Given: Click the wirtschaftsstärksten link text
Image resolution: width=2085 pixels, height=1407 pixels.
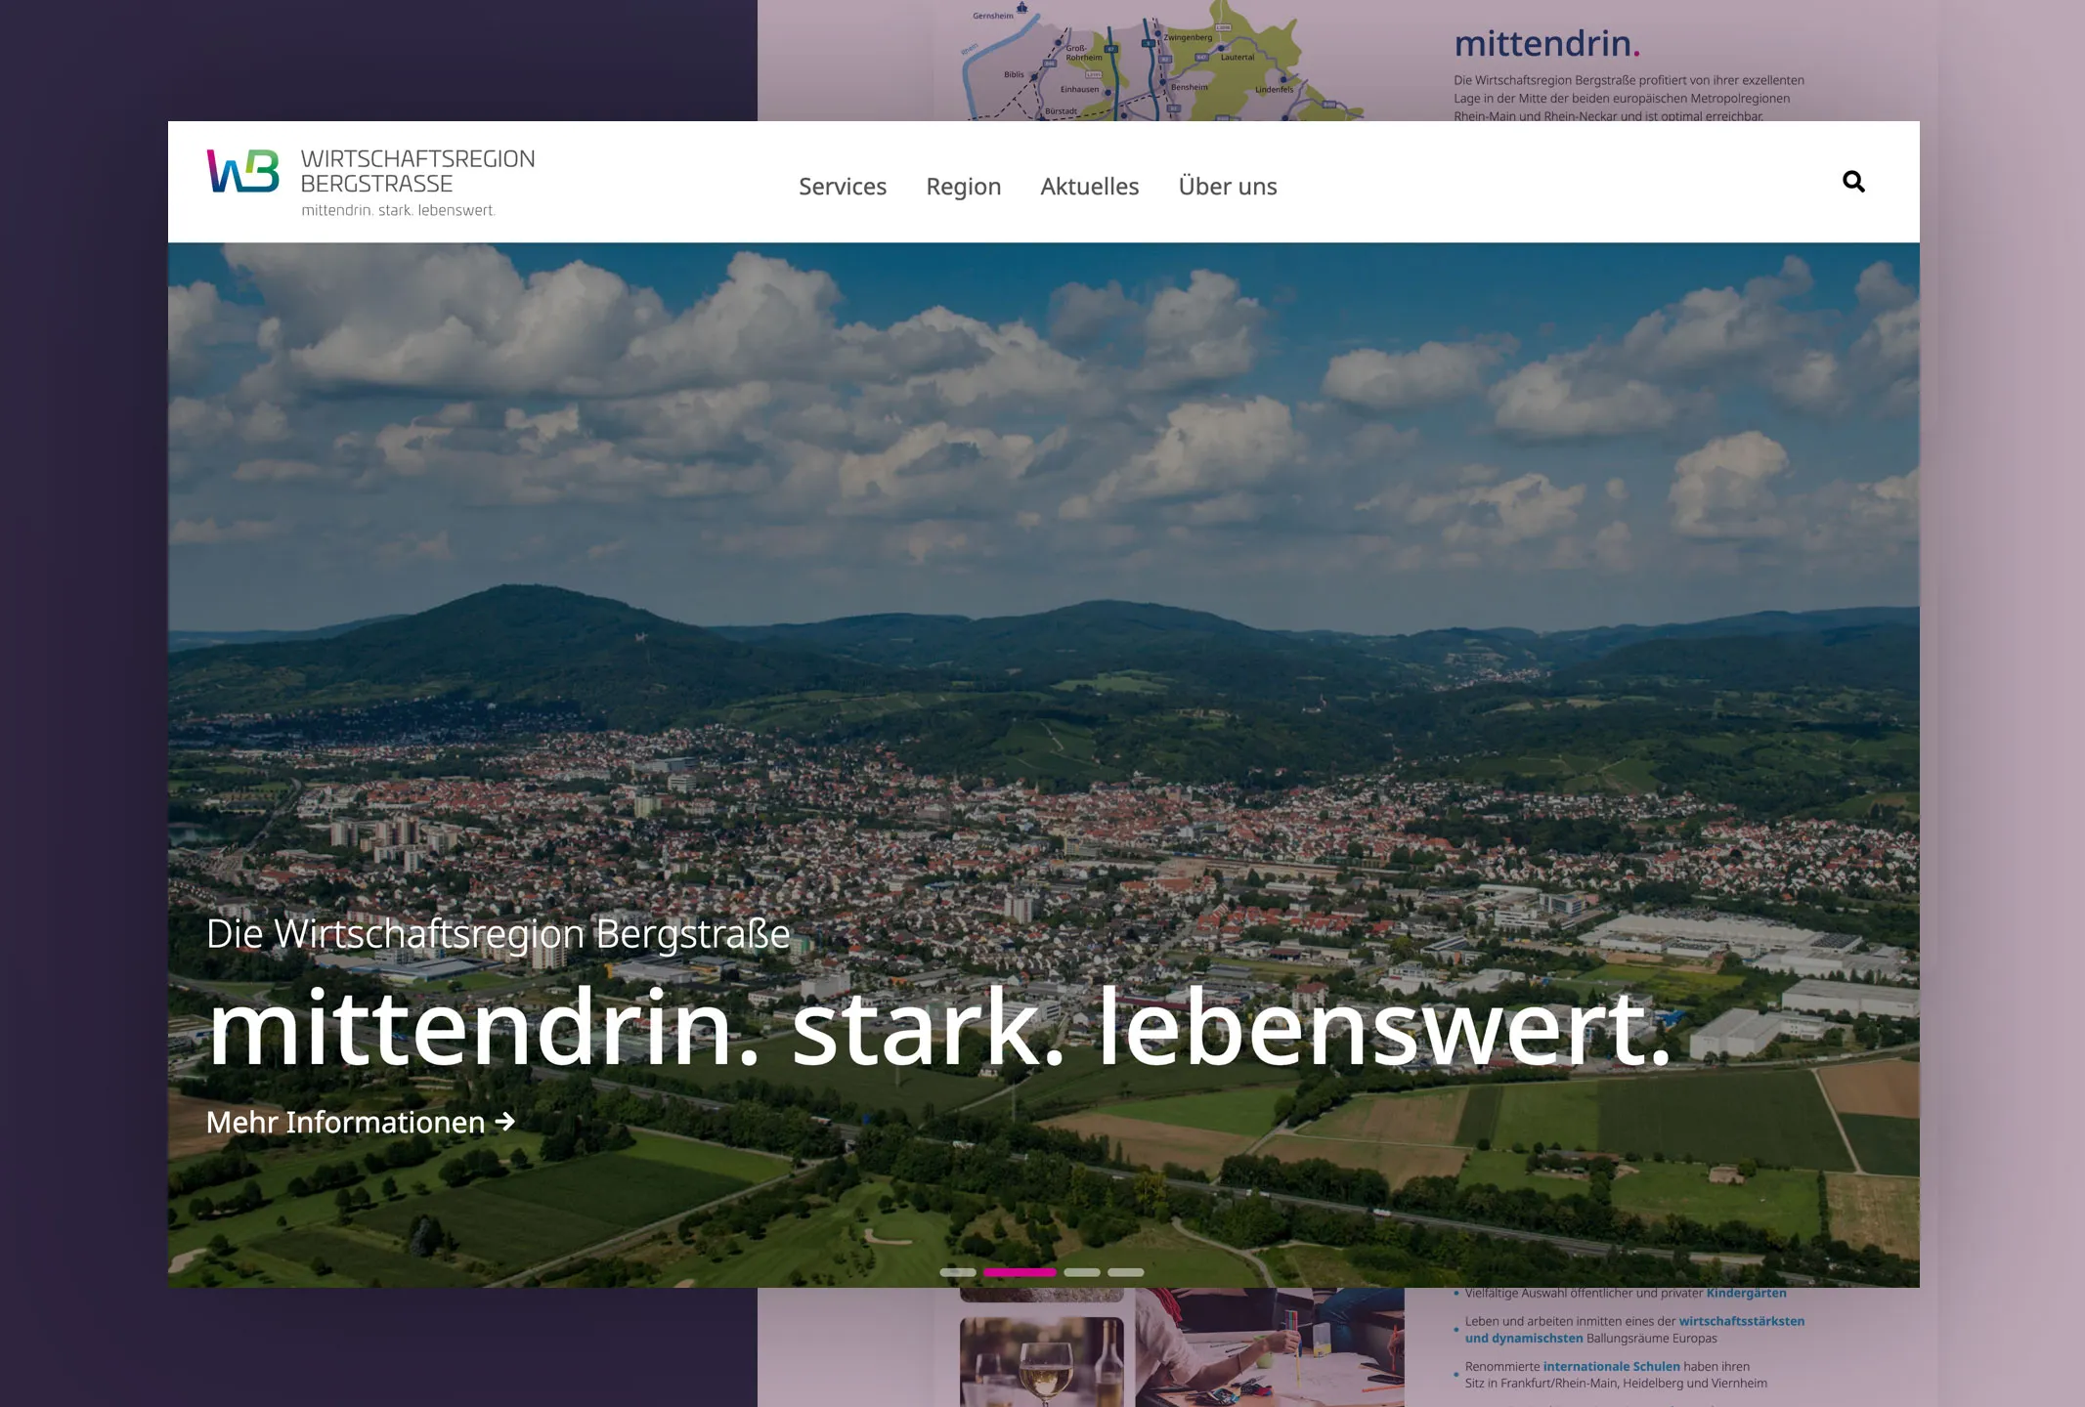Looking at the screenshot, I should click(x=1741, y=1321).
